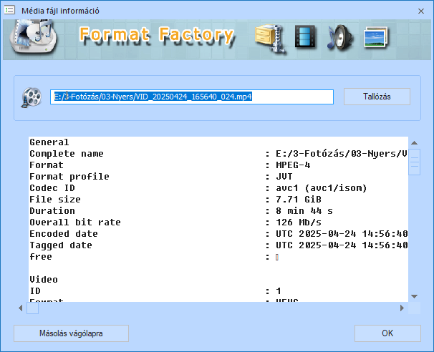The image size is (434, 352).
Task: Click the 'File size' label
Action: tap(55, 200)
